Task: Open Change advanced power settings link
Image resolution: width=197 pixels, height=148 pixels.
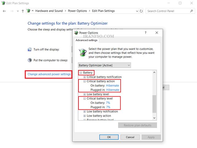Action: coord(49,74)
